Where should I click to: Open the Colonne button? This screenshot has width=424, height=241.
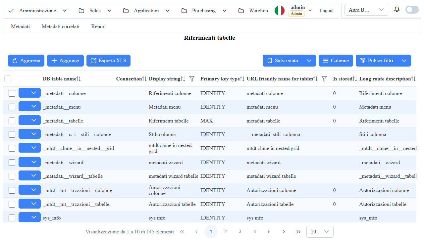(x=336, y=61)
